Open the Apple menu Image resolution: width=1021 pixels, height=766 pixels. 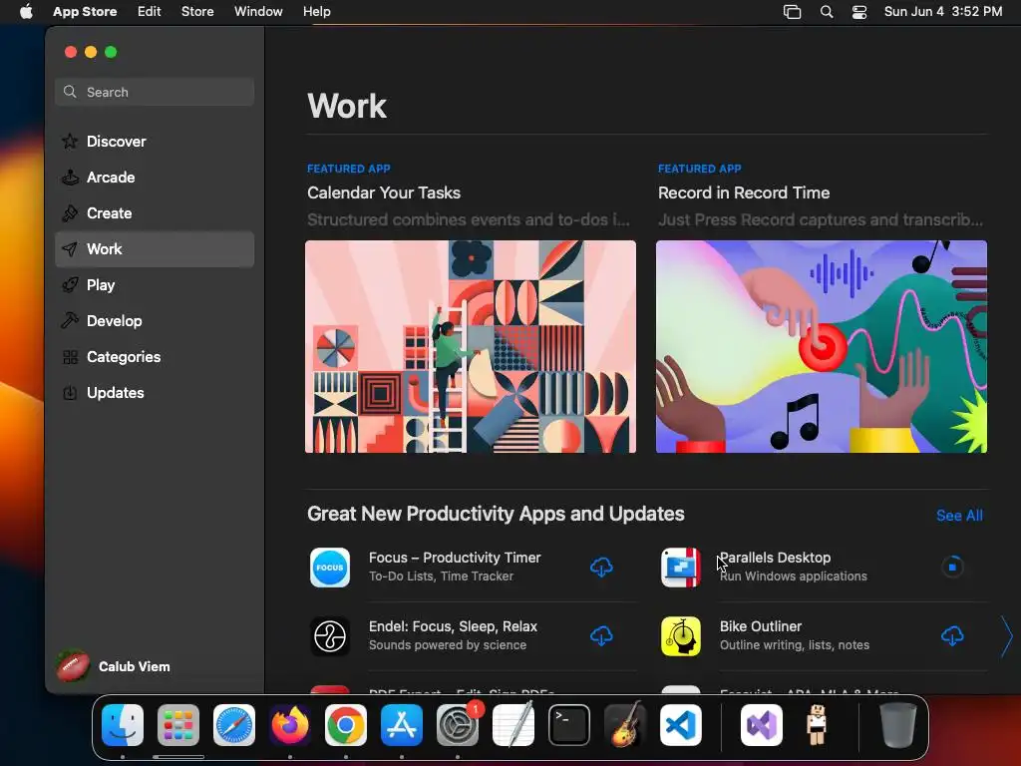(x=26, y=11)
